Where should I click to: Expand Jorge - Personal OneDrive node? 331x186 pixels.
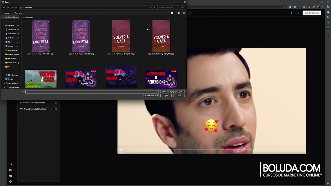(3, 17)
